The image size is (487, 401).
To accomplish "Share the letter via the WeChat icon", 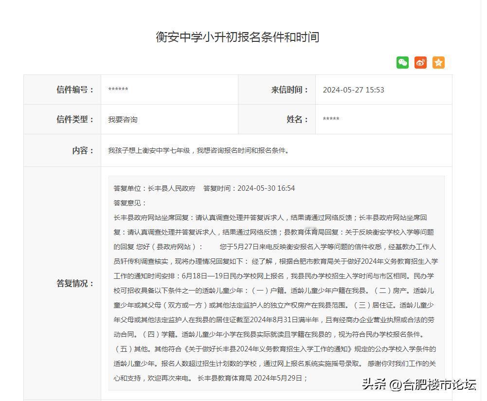I will point(402,62).
